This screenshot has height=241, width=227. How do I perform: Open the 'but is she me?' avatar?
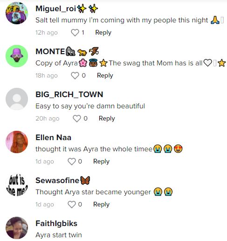click(17, 185)
